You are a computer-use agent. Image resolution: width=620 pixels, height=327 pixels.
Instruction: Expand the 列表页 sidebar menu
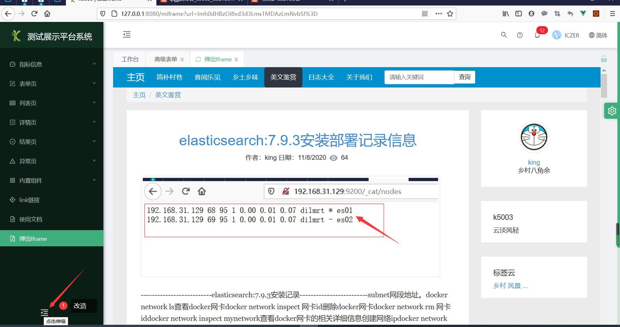(x=52, y=103)
